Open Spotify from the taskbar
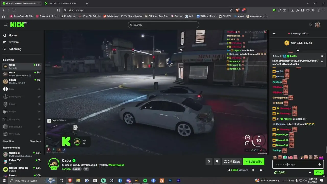Viewport: 327px width, 184px height. [145, 181]
